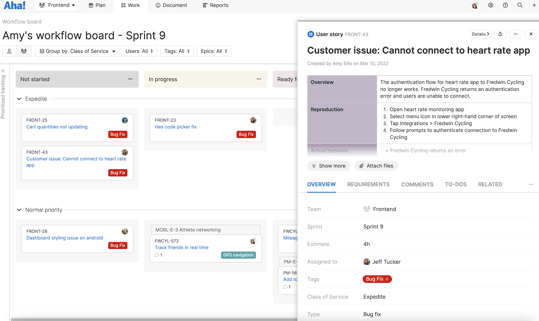Switch to single user view toggle
Viewport: 539px width, 321px height.
tap(9, 51)
